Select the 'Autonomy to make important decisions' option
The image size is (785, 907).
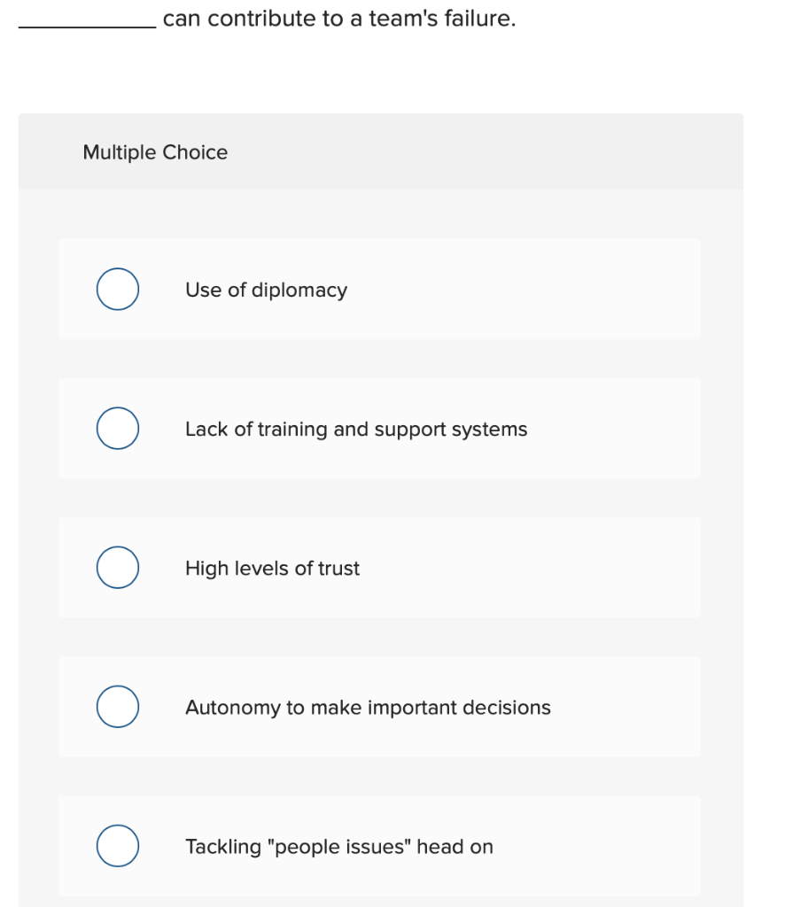[117, 706]
